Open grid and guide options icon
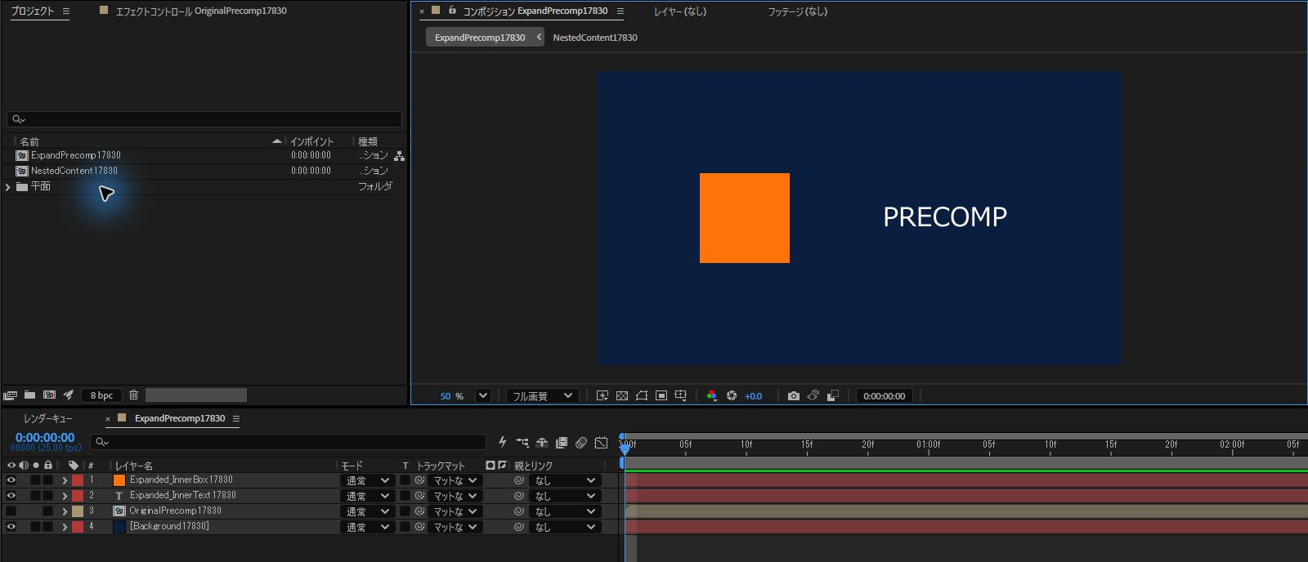 pos(681,396)
